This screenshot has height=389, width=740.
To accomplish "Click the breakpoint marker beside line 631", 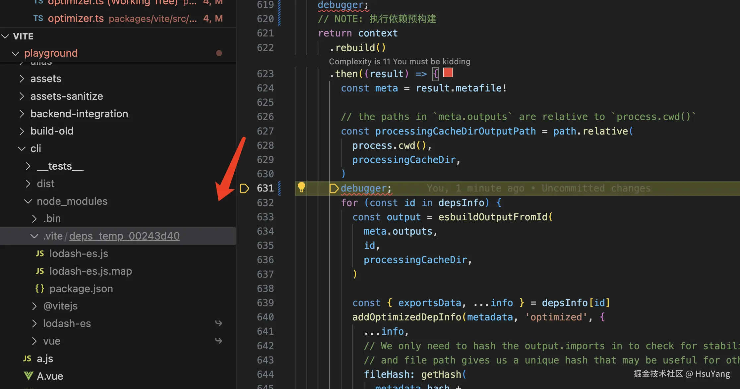I will click(x=244, y=189).
